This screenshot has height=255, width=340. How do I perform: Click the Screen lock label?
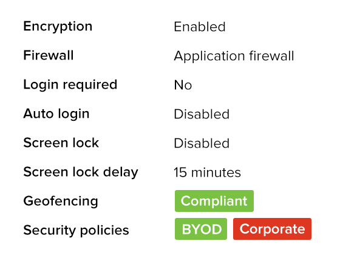(61, 143)
